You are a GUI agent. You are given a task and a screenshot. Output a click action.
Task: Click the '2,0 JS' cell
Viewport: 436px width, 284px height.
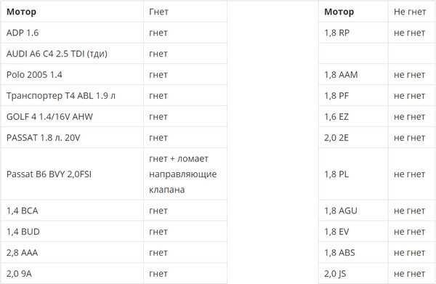pos(353,274)
